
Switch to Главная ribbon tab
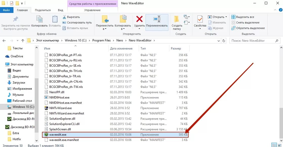(22, 10)
